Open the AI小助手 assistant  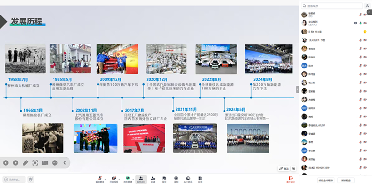pos(188,180)
